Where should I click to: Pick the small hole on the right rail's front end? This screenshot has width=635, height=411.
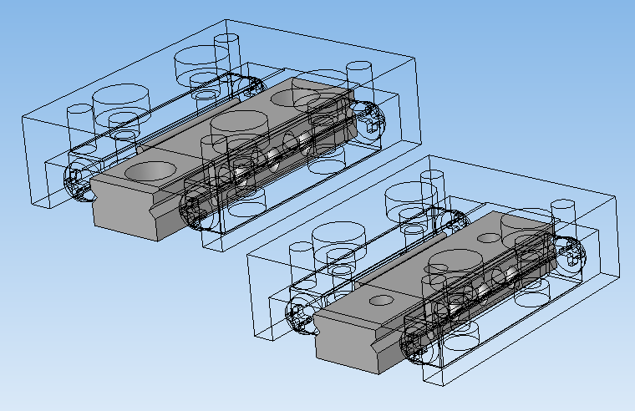381,301
